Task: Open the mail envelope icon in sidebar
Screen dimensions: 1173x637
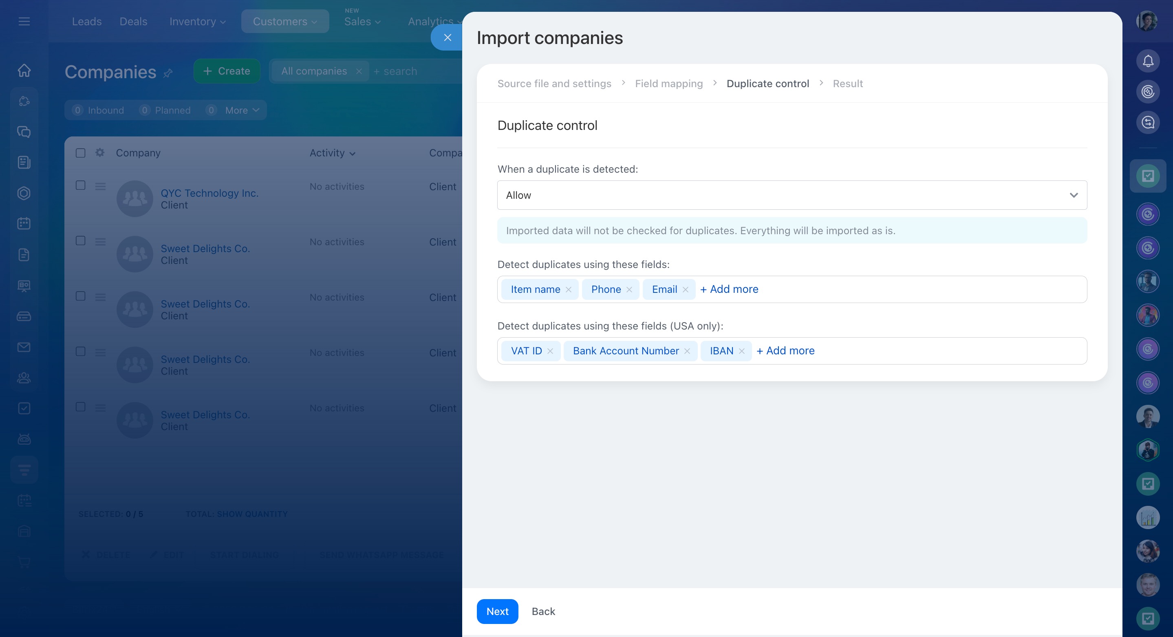Action: click(24, 347)
